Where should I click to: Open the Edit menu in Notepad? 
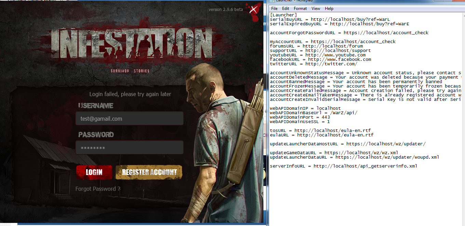point(286,9)
